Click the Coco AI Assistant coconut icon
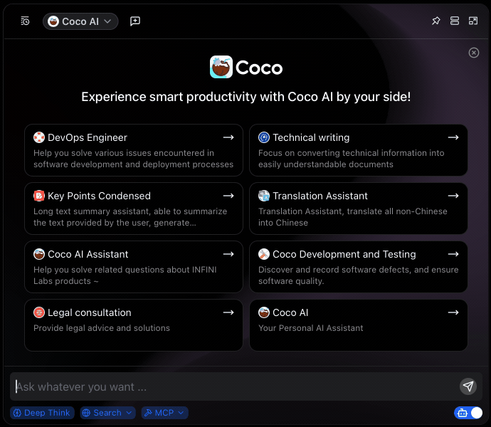The image size is (491, 427). (39, 254)
